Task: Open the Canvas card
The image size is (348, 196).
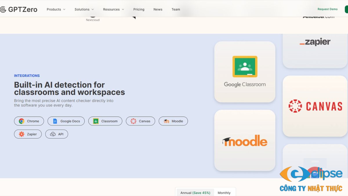Action: click(315, 106)
